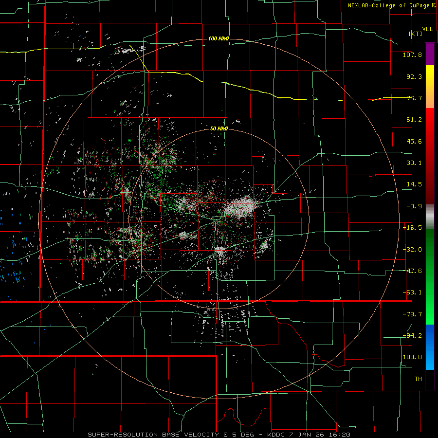The image size is (438, 438).
Task: Select the 92.3 velocity scale value
Action: (x=414, y=76)
